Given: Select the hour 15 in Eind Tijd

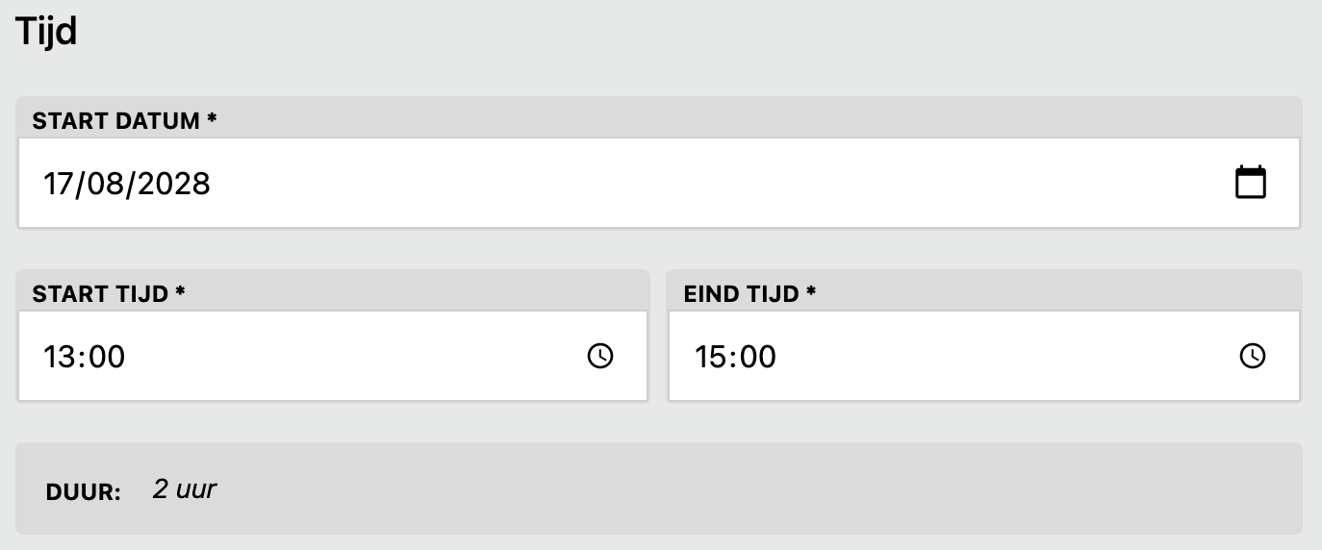Looking at the screenshot, I should pos(710,357).
